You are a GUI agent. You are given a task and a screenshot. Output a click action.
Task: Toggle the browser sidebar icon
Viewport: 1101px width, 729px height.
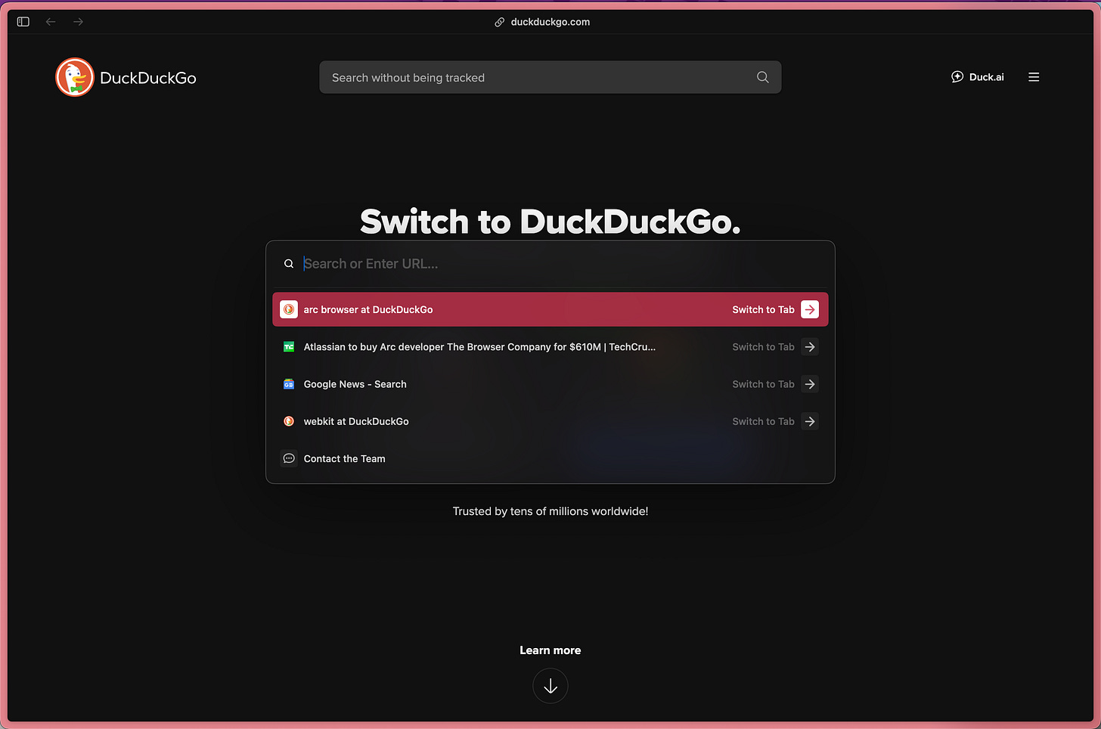[23, 22]
